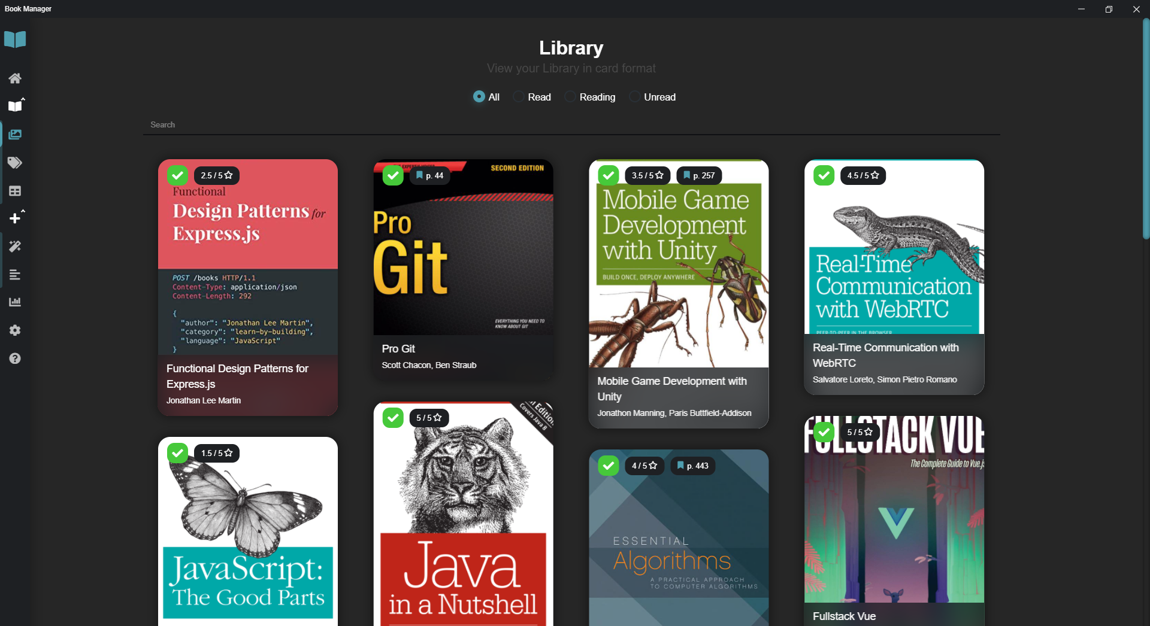This screenshot has height=626, width=1150.
Task: Open the Settings gear in the sidebar
Action: pyautogui.click(x=15, y=330)
